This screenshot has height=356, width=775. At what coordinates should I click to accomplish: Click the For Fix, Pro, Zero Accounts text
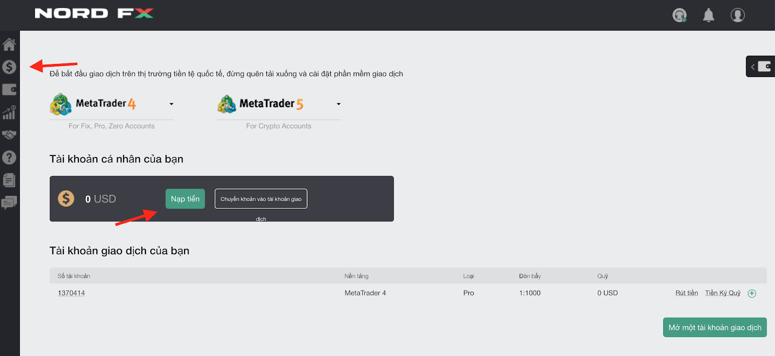click(x=111, y=126)
